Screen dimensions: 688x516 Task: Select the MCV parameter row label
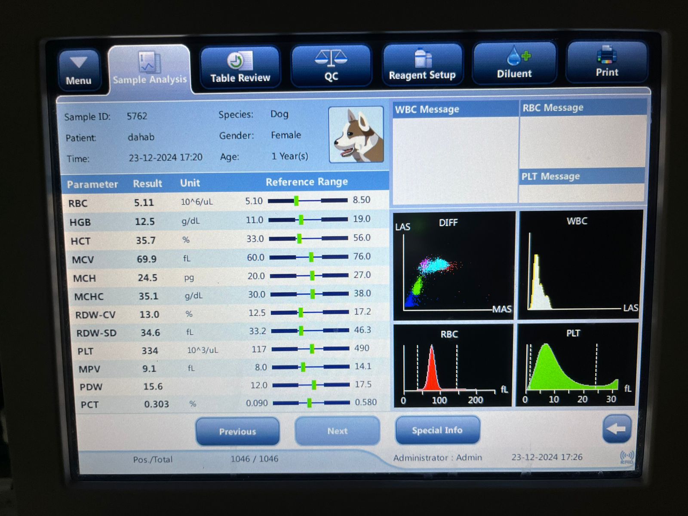coord(83,260)
